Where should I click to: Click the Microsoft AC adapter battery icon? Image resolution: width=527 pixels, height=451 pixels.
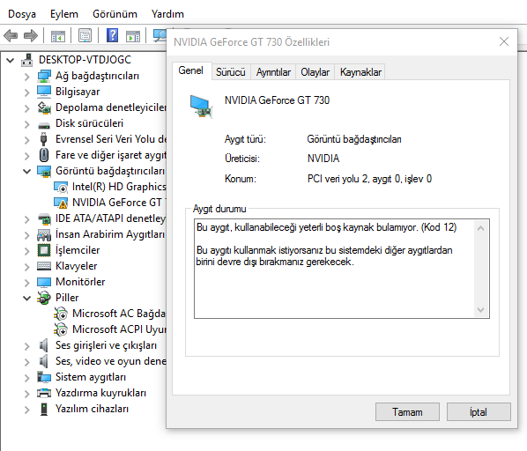[x=61, y=314]
